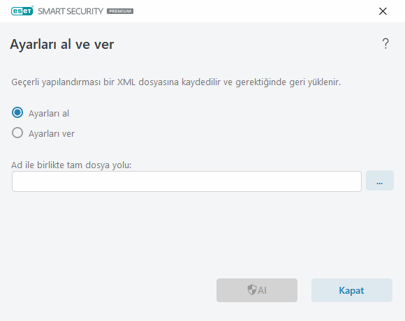Open help via the question mark icon

[385, 43]
